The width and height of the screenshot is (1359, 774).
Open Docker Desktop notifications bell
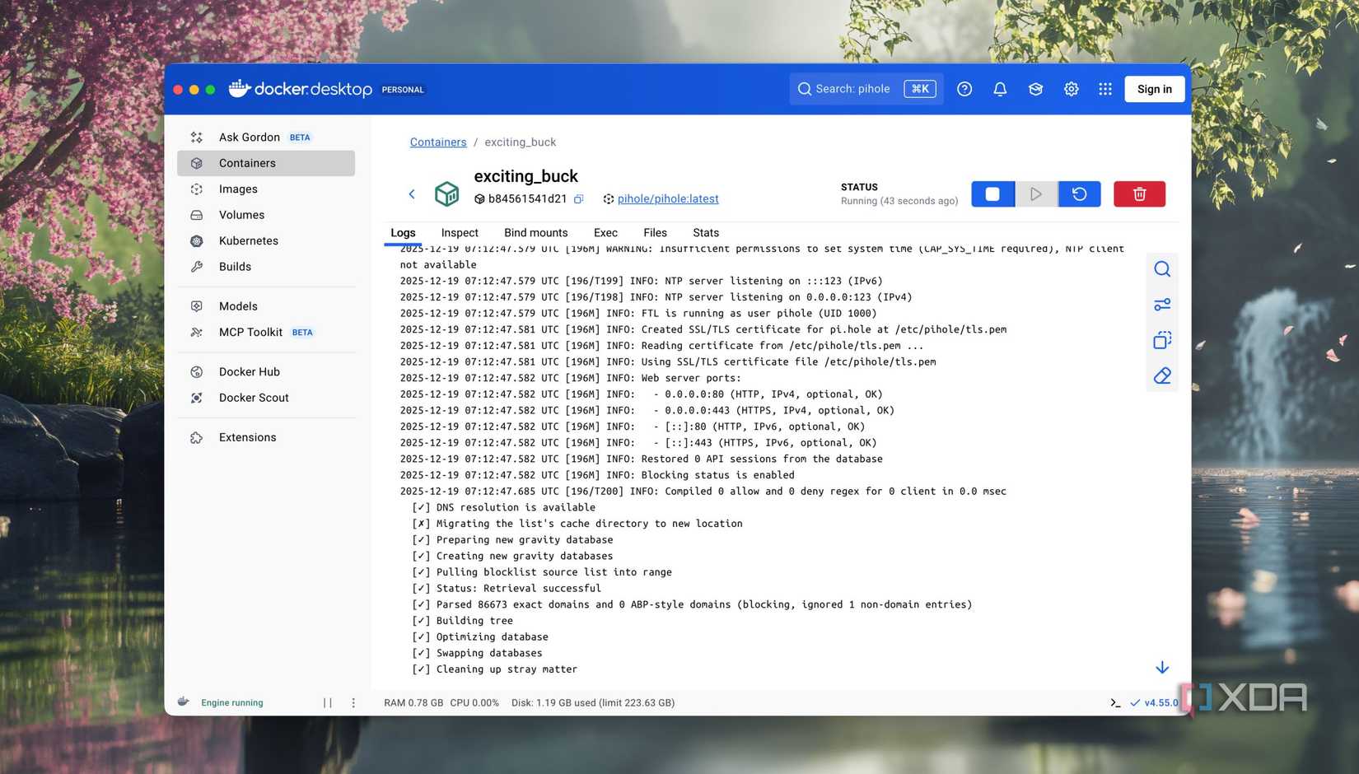tap(1000, 89)
